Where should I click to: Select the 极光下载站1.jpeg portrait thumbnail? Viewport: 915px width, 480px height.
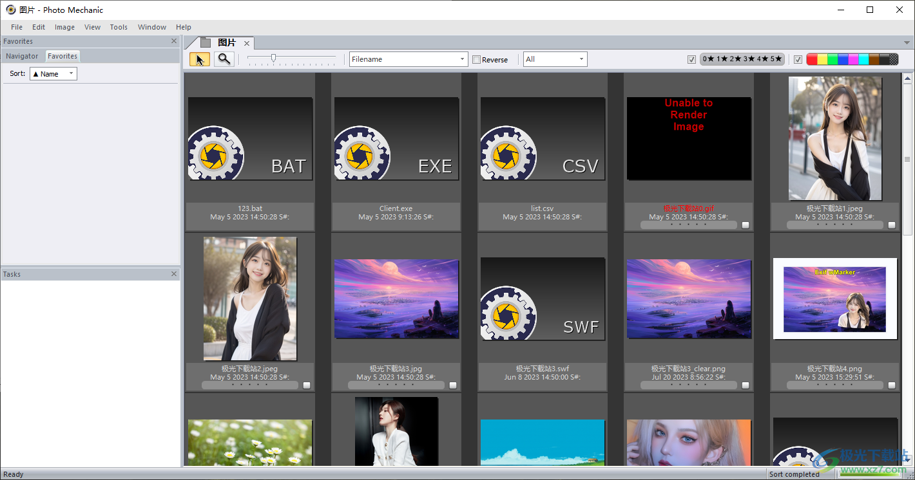pyautogui.click(x=835, y=138)
